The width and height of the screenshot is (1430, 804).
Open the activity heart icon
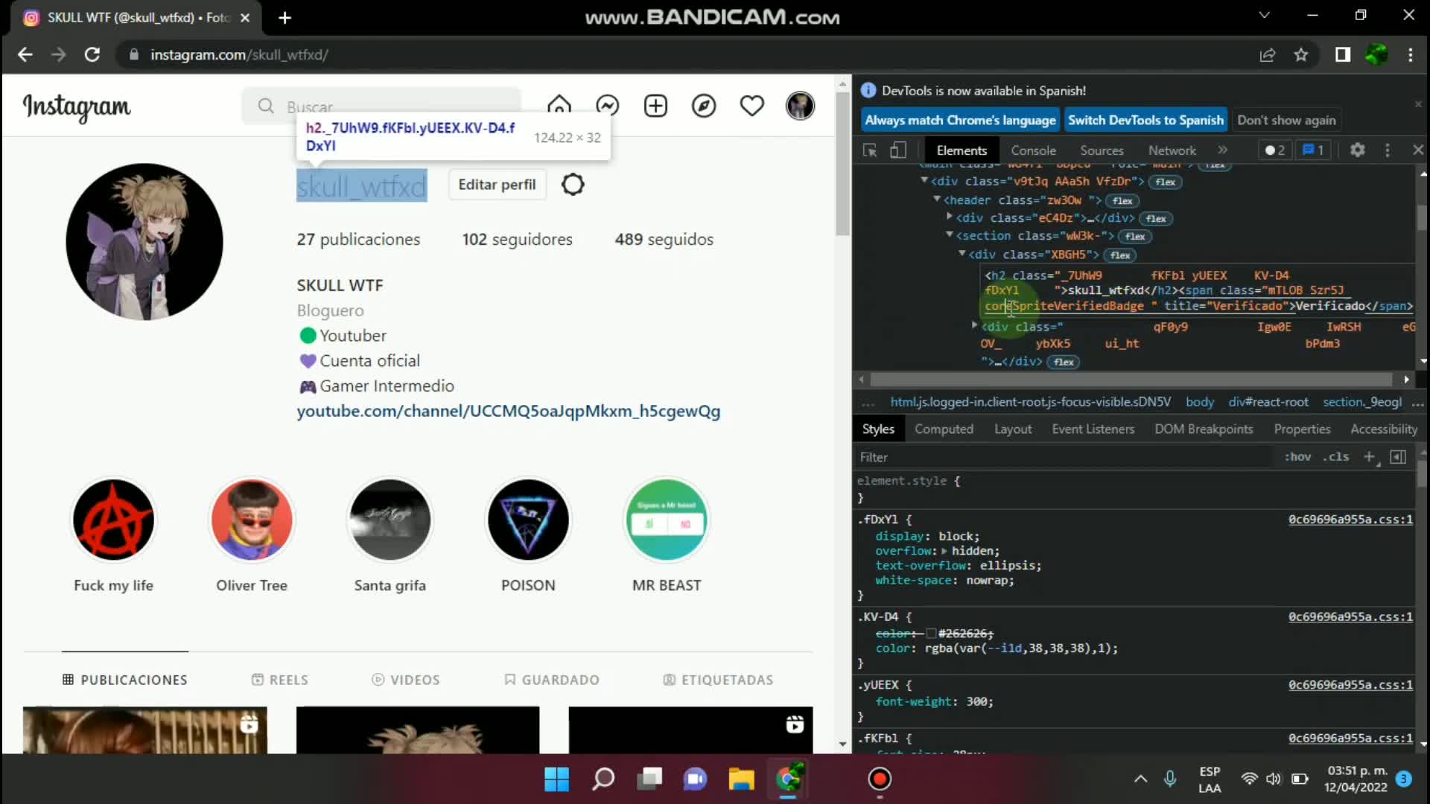[x=752, y=106]
